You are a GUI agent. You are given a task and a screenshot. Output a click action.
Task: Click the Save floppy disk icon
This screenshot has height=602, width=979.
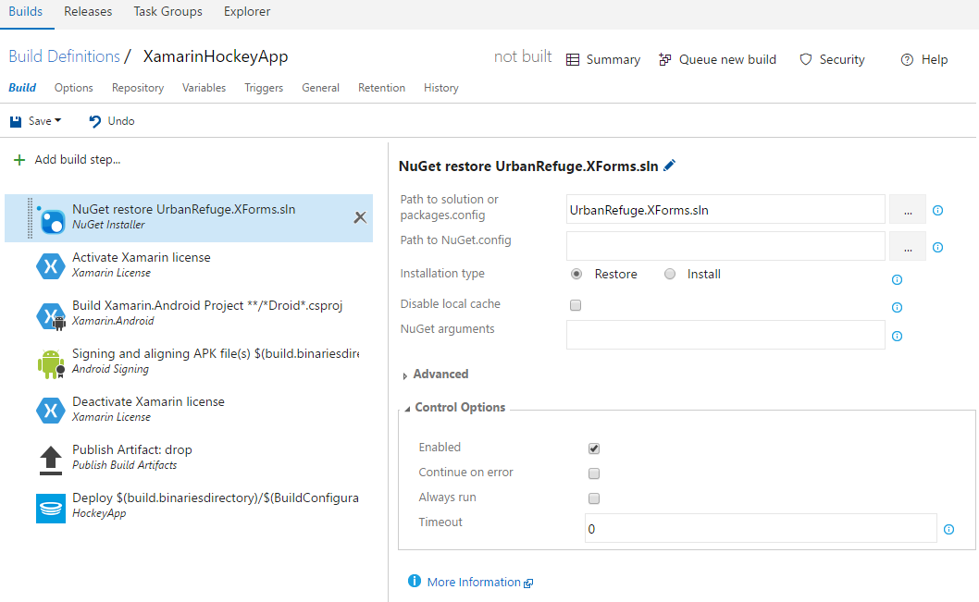point(16,122)
